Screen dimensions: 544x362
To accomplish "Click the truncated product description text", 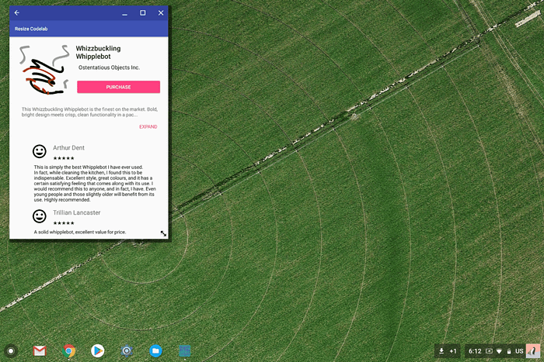I will (x=89, y=112).
